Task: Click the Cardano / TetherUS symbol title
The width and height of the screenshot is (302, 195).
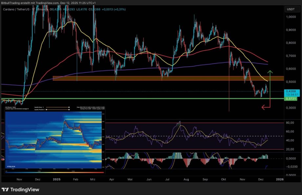Action: (17, 9)
